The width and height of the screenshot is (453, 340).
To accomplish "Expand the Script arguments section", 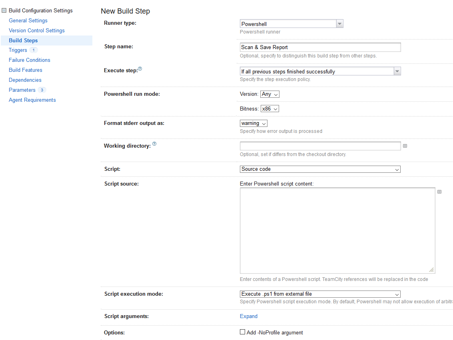I will (x=248, y=316).
